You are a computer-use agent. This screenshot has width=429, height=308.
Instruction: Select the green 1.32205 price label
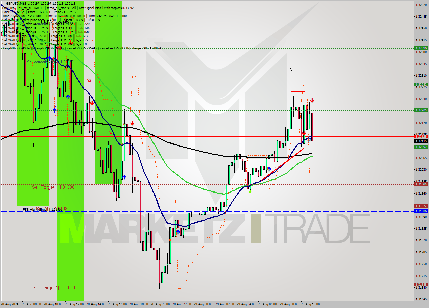pos(421,110)
